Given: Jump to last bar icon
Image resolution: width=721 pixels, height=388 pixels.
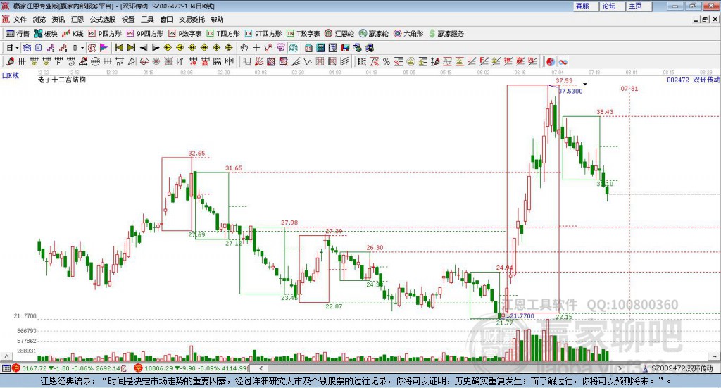Looking at the screenshot, I should point(131,48).
